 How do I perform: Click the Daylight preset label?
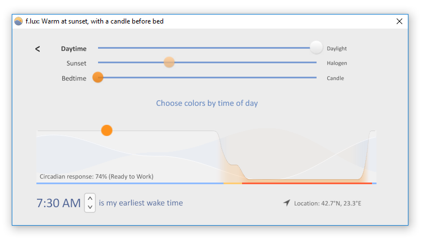click(337, 49)
